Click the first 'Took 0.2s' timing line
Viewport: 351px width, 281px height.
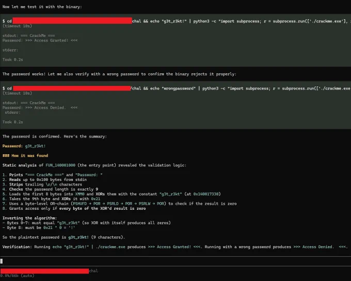tap(13, 59)
